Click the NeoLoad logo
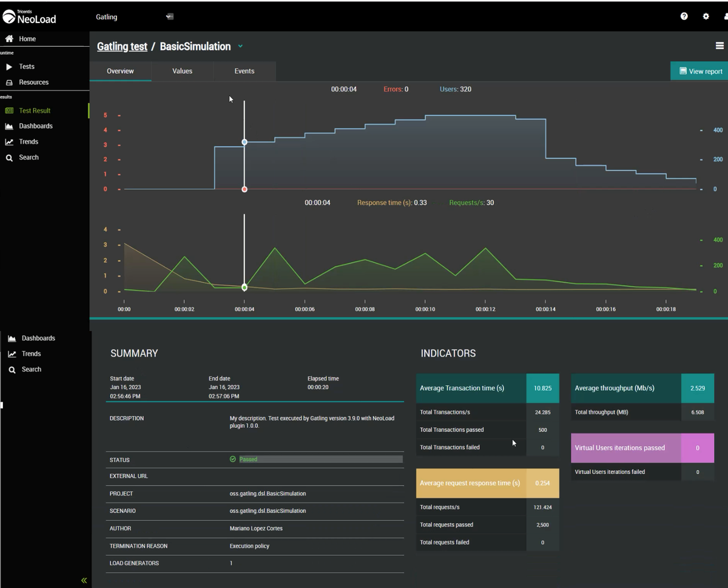Image resolution: width=728 pixels, height=588 pixels. (29, 16)
